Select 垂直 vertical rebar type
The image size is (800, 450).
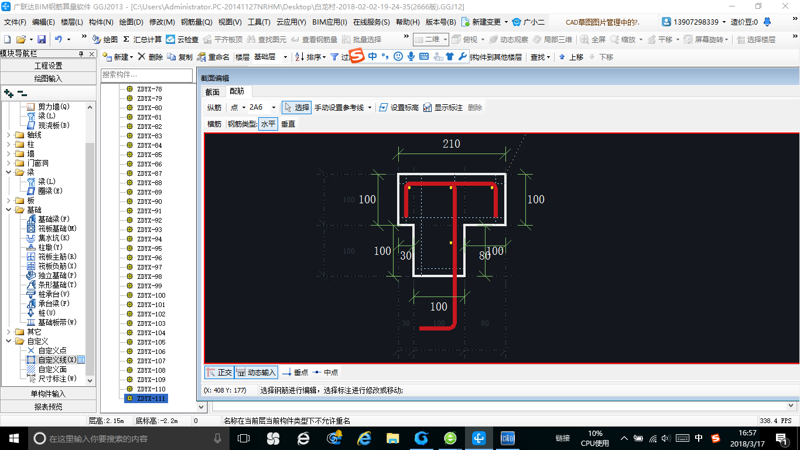click(x=288, y=124)
